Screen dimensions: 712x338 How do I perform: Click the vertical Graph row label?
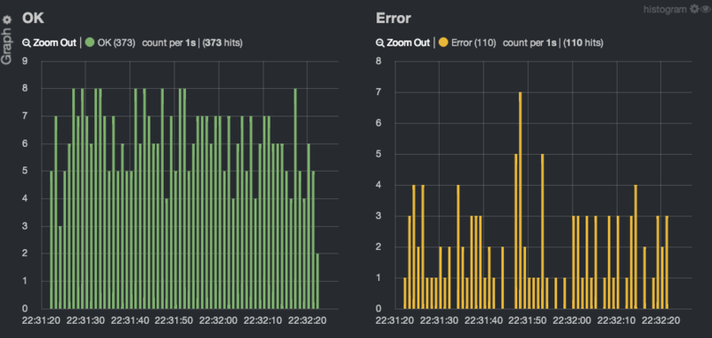[6, 47]
